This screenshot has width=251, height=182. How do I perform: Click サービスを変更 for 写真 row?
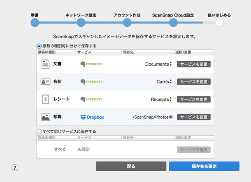click(194, 117)
